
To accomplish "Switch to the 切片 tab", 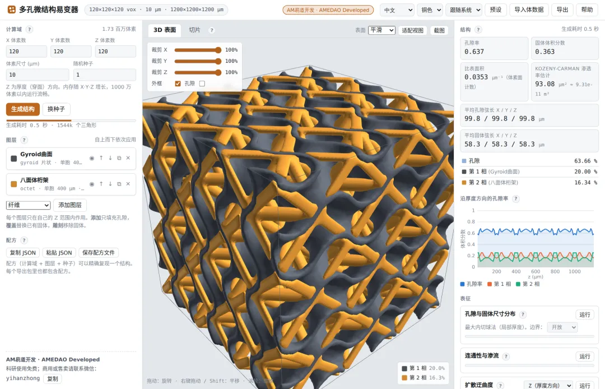I will click(x=194, y=30).
